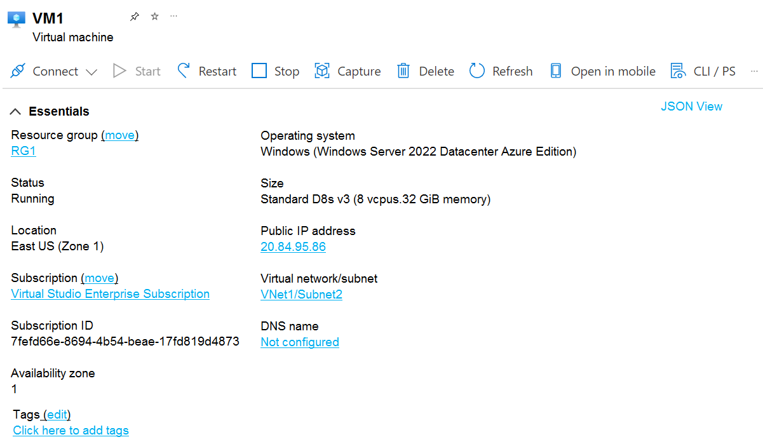Stop the running virtual machine
The width and height of the screenshot is (763, 444).
(275, 71)
